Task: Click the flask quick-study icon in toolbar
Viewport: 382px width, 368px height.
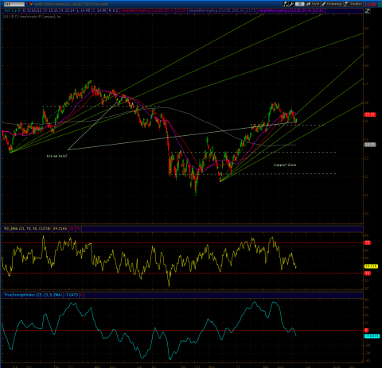Action: pos(286,4)
